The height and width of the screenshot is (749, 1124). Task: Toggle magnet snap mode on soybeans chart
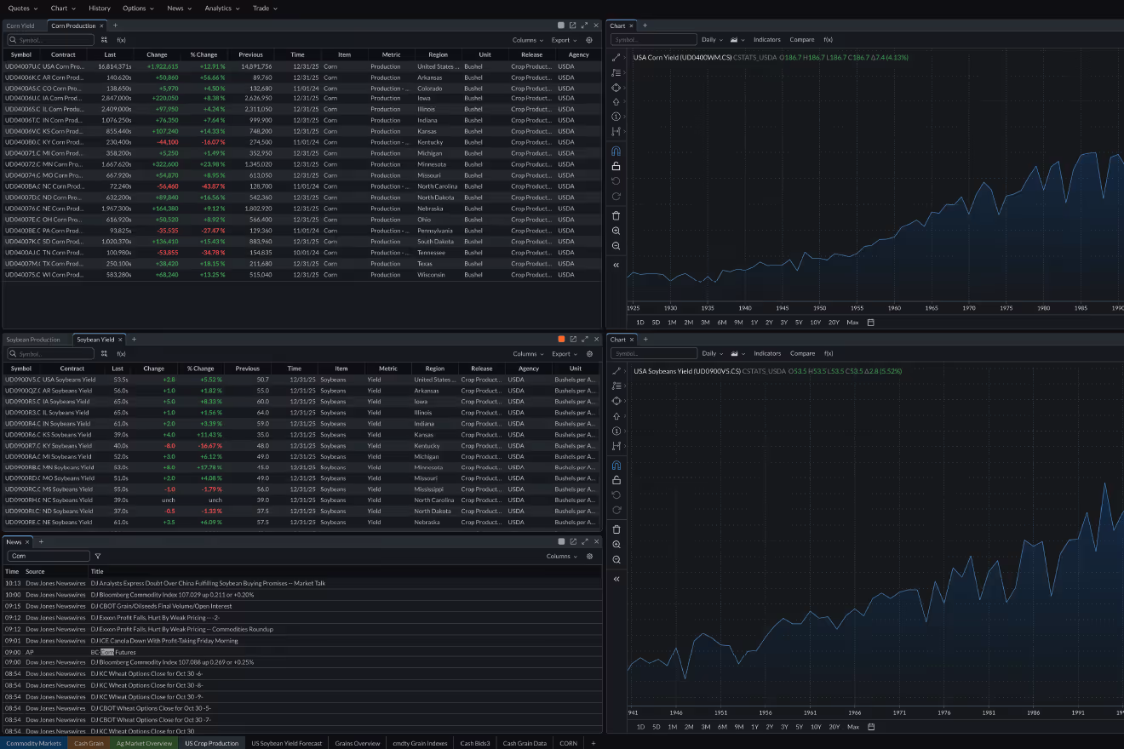(x=616, y=465)
